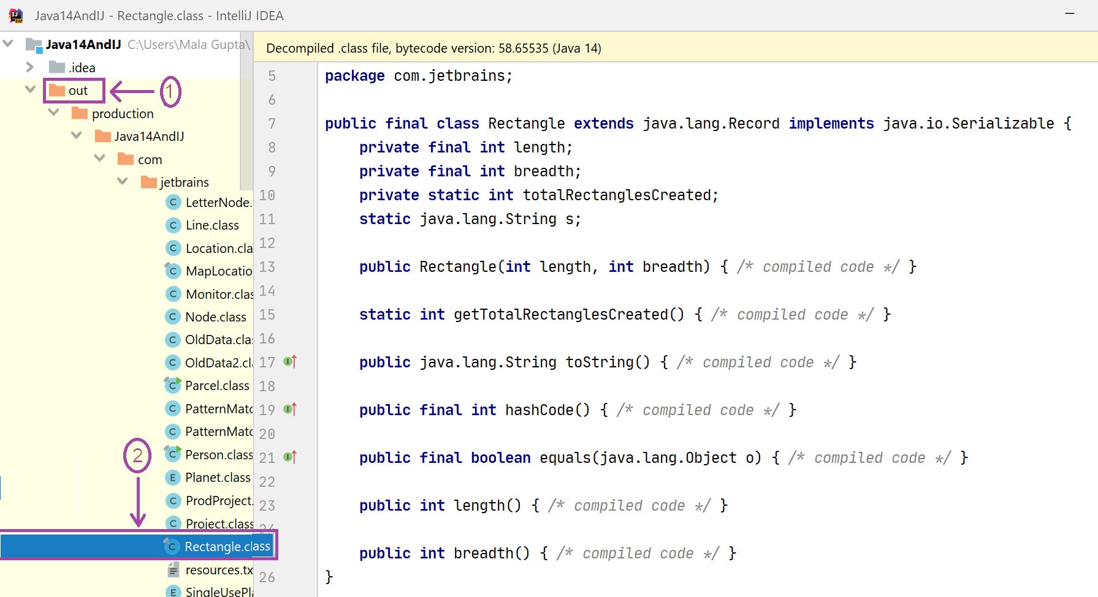
Task: Click the override gutter marker next to hashCode()
Action: click(x=291, y=410)
